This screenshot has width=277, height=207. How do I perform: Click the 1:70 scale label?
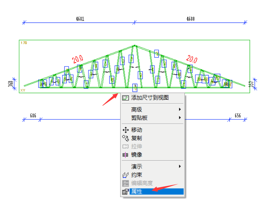(24, 43)
